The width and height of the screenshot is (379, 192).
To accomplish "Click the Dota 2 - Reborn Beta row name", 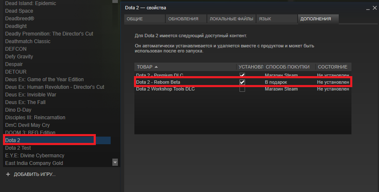I will click(x=158, y=82).
